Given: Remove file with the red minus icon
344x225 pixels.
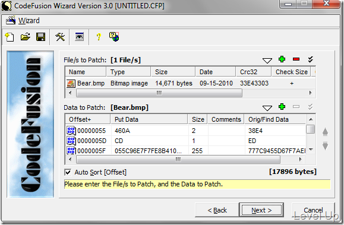Looking at the screenshot, I should 296,59.
